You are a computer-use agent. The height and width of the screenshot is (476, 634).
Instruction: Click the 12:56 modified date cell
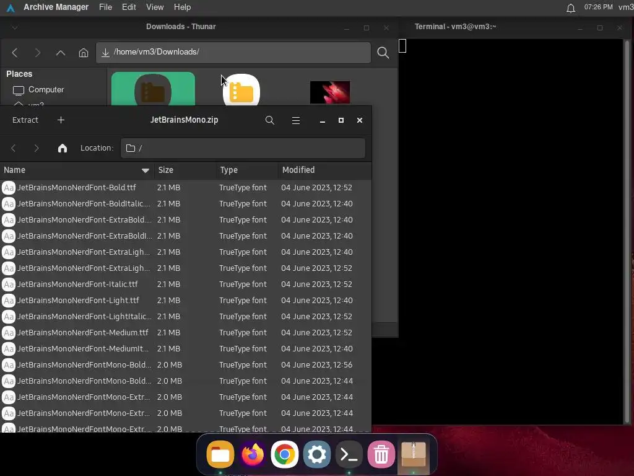tap(316, 365)
